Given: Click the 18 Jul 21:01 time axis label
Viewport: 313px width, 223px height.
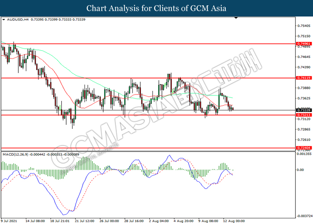Looking at the screenshot, I should 59,220.
